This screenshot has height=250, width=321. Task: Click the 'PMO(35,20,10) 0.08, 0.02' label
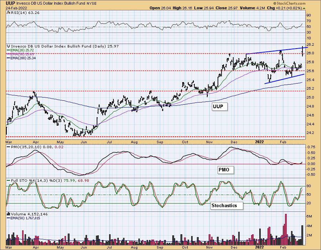point(37,147)
